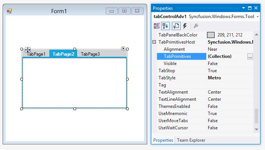Select the UserMoveTabs property name
The width and height of the screenshot is (265, 150).
(x=173, y=121)
